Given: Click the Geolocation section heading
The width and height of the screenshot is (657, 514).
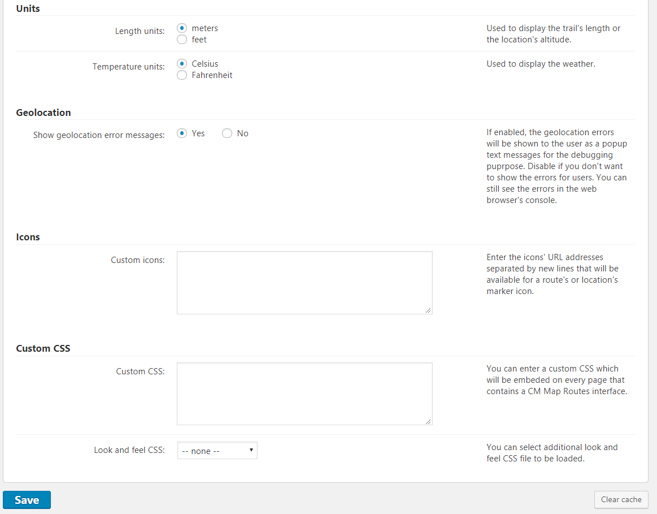Looking at the screenshot, I should (43, 113).
